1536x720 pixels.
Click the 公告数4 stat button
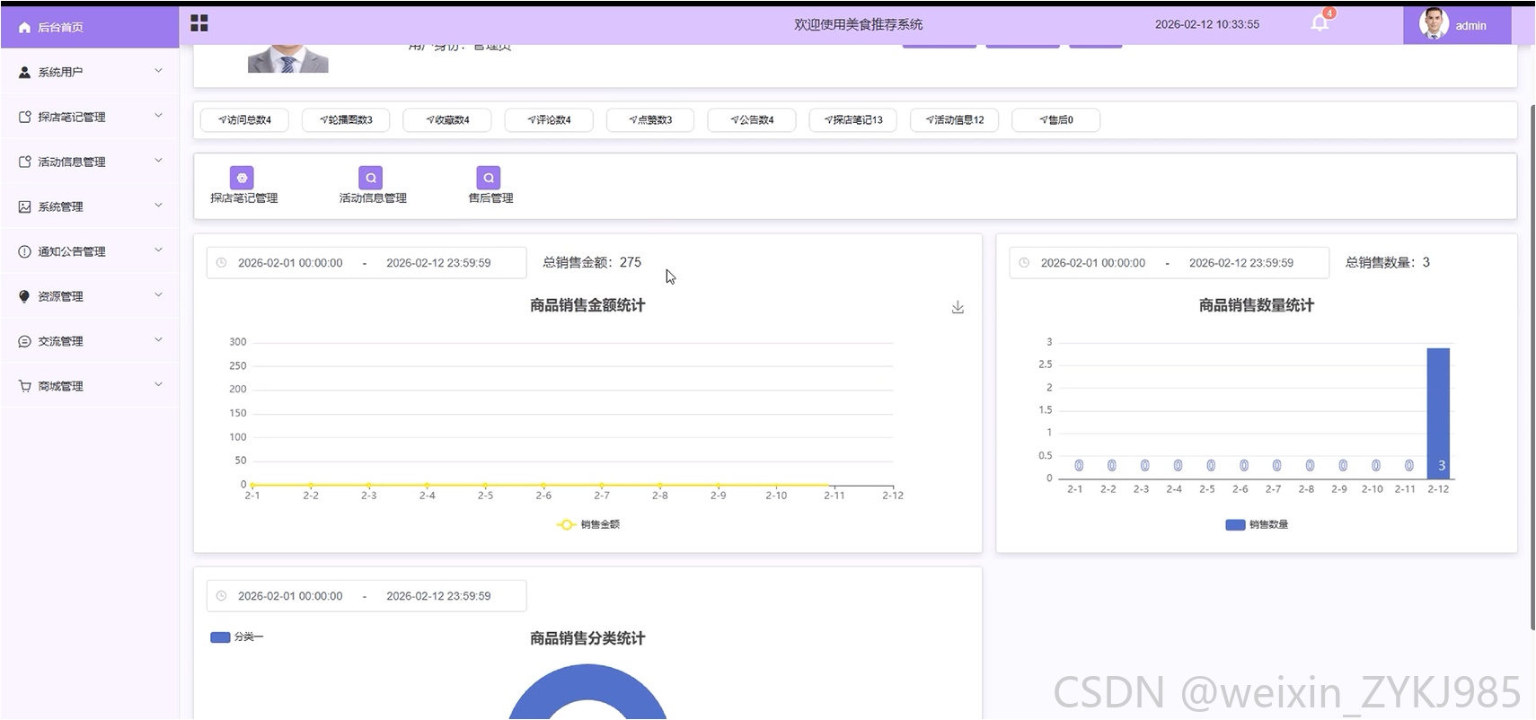click(x=752, y=120)
